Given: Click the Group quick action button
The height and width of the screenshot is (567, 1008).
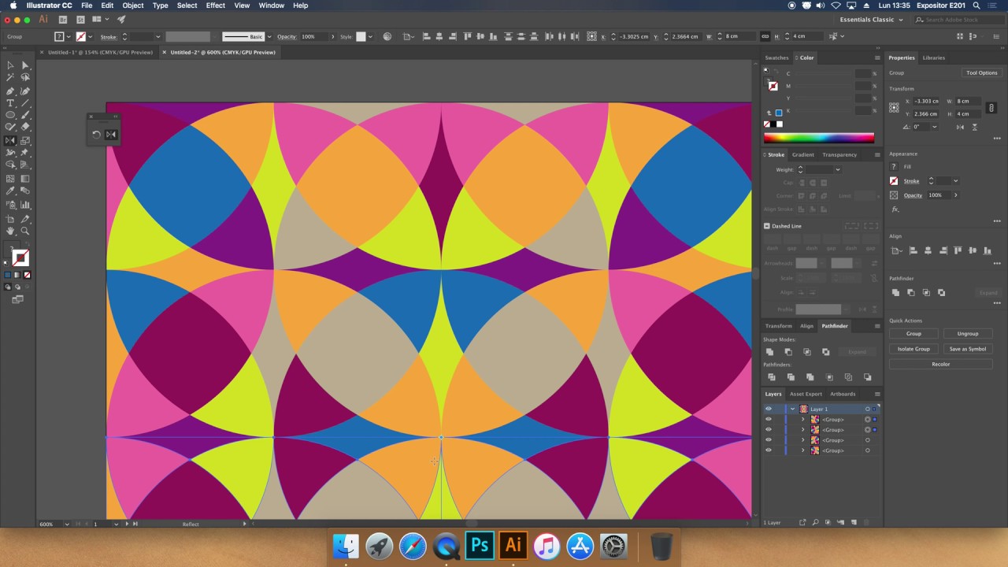Looking at the screenshot, I should (913, 333).
